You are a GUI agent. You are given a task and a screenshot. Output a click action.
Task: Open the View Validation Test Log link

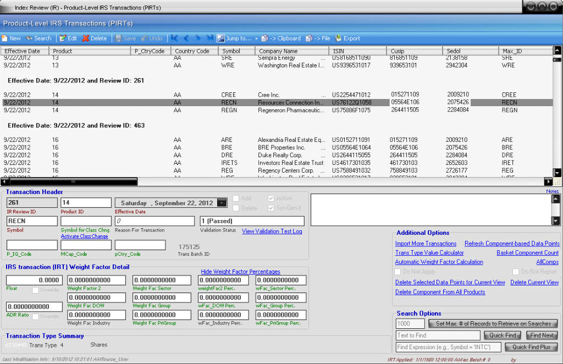[272, 231]
